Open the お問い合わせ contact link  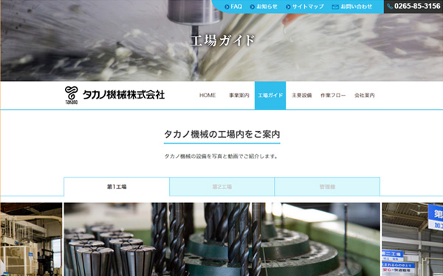pyautogui.click(x=357, y=7)
